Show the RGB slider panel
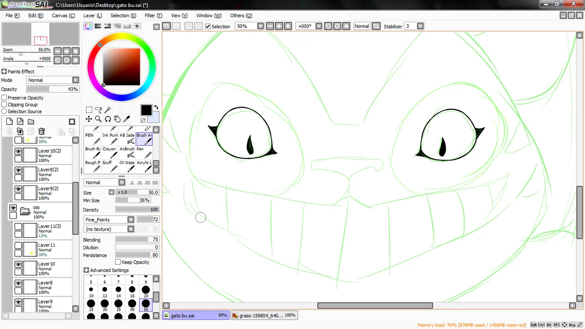The height and width of the screenshot is (329, 585). 98,26
